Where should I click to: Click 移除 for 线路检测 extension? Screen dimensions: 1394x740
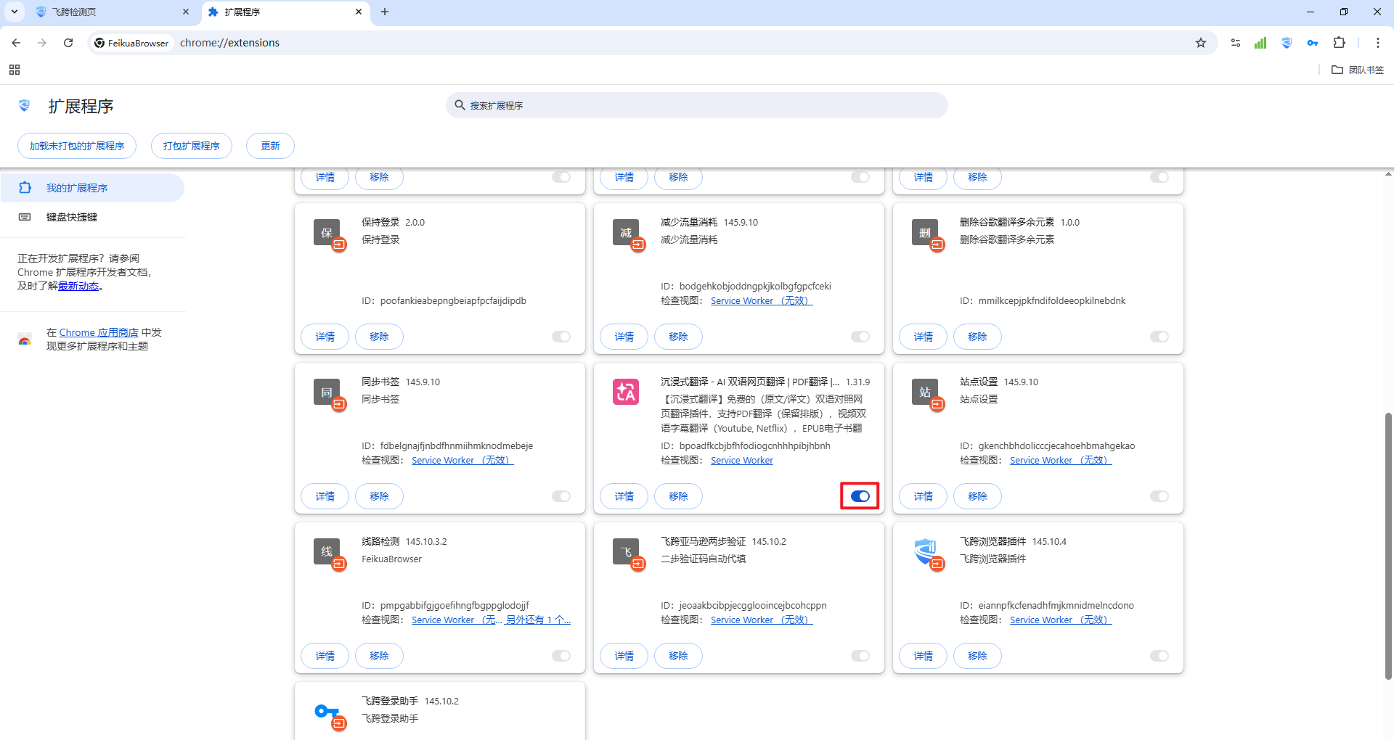point(379,656)
